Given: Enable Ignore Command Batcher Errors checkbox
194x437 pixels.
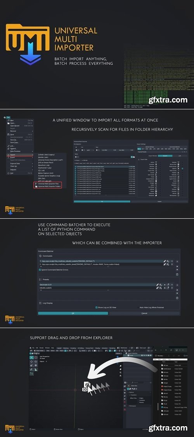Looking at the screenshot, I should pos(40,270).
